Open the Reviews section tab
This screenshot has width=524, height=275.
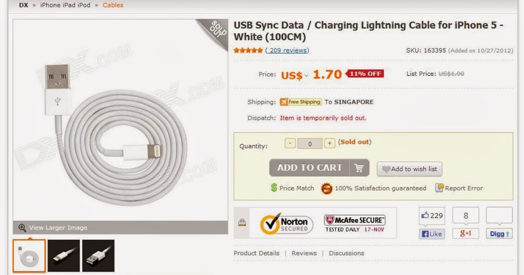coord(304,253)
